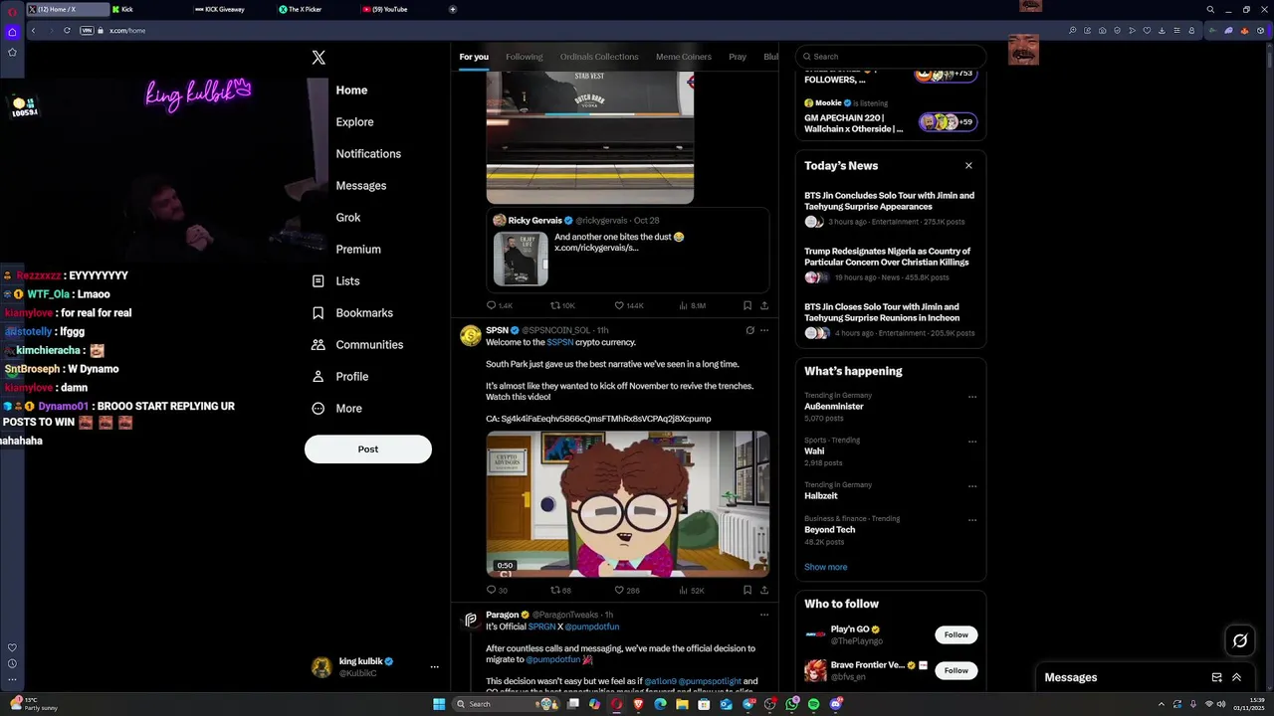
Task: Reload the page in Opera toolbar
Action: pos(67,30)
